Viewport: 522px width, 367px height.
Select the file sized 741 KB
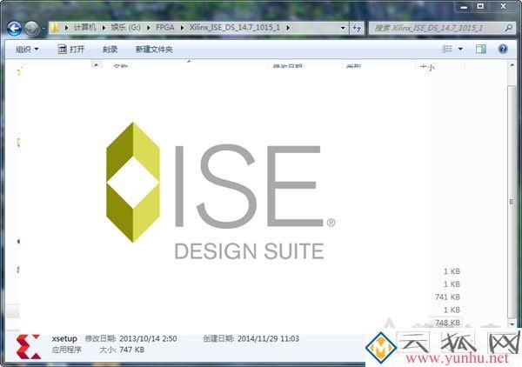pyautogui.click(x=447, y=297)
